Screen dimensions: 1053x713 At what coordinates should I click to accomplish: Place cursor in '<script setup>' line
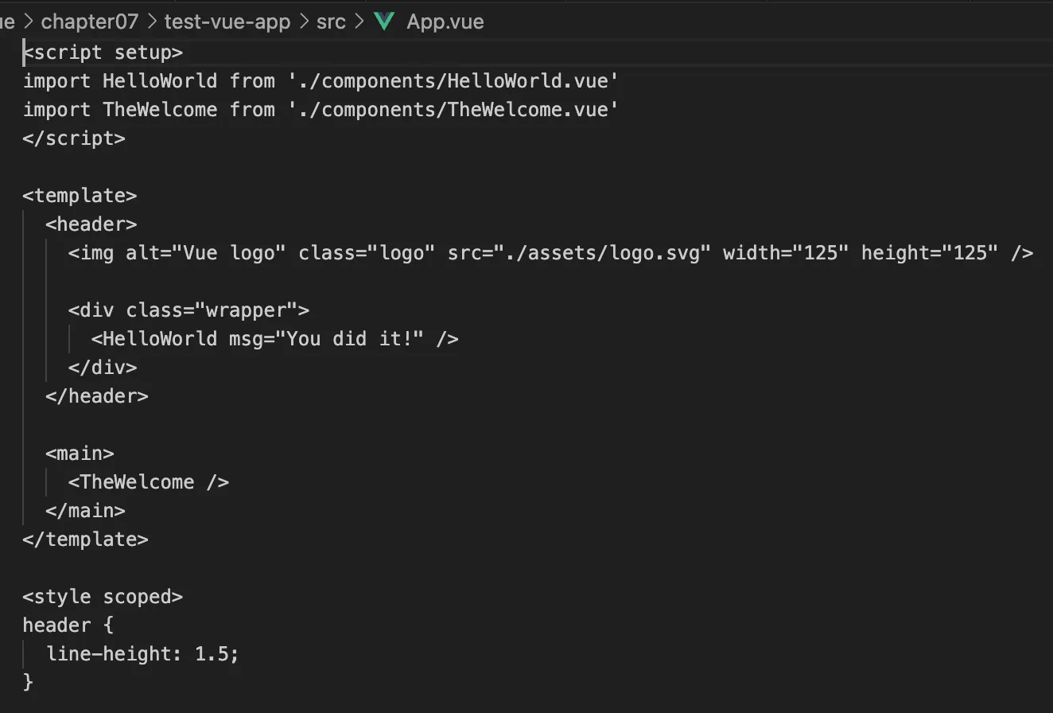103,53
